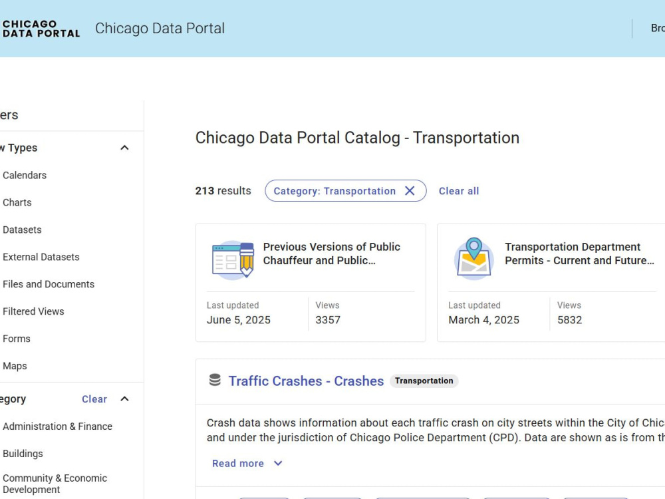Click the Category section header label
Screen dimensions: 665x499
13,399
